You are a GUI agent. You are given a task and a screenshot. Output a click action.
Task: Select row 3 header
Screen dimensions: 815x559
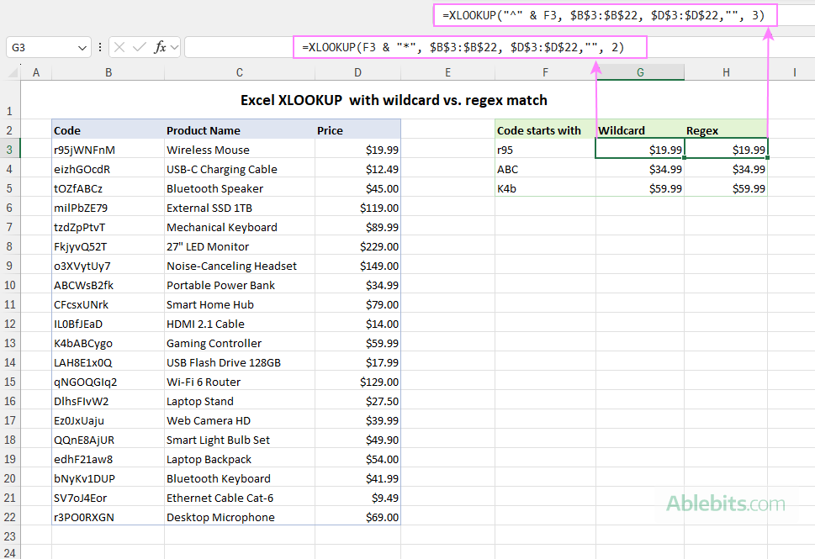tap(11, 150)
